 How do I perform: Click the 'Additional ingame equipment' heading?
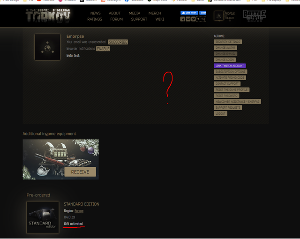tap(49, 134)
